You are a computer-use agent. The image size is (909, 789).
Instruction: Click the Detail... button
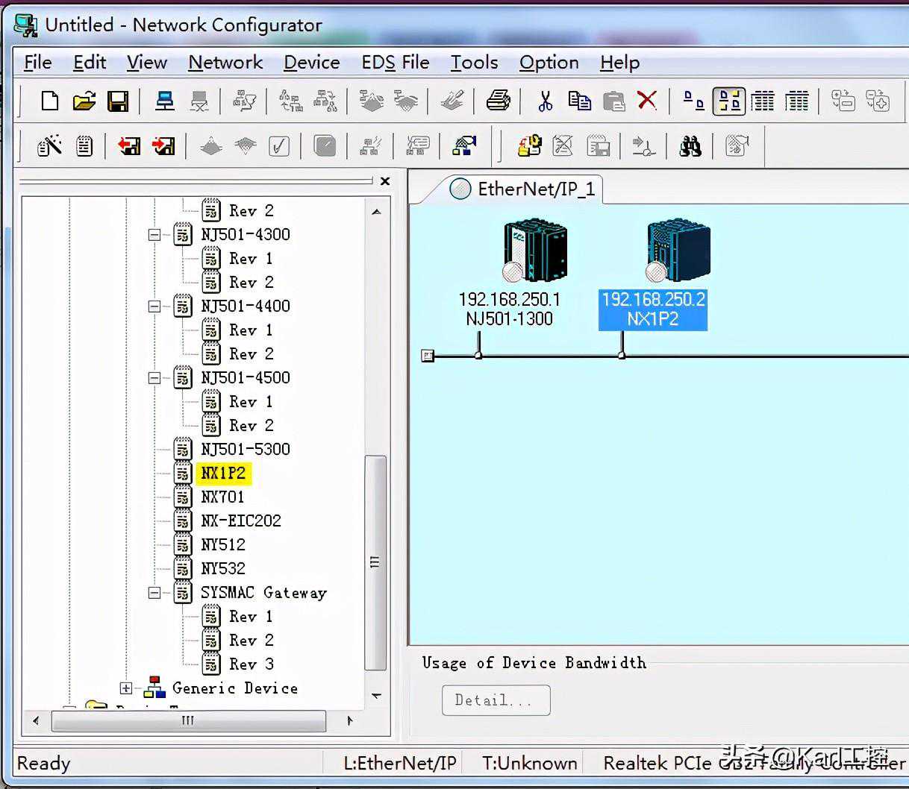point(496,700)
